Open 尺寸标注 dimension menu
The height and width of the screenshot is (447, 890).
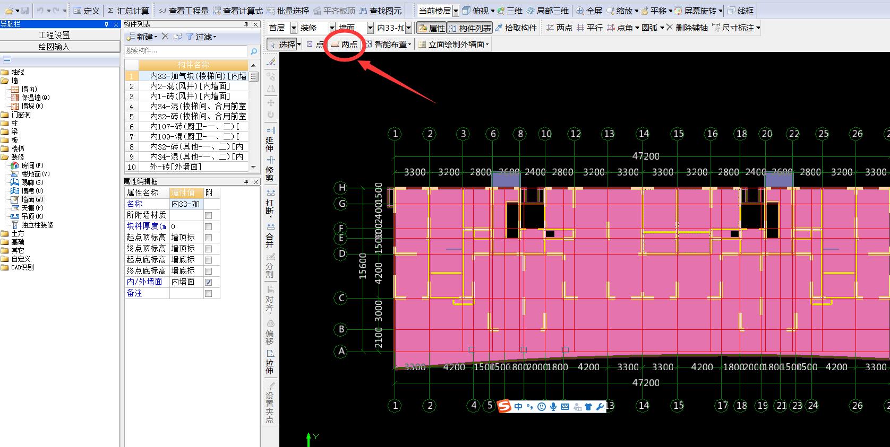pos(737,28)
